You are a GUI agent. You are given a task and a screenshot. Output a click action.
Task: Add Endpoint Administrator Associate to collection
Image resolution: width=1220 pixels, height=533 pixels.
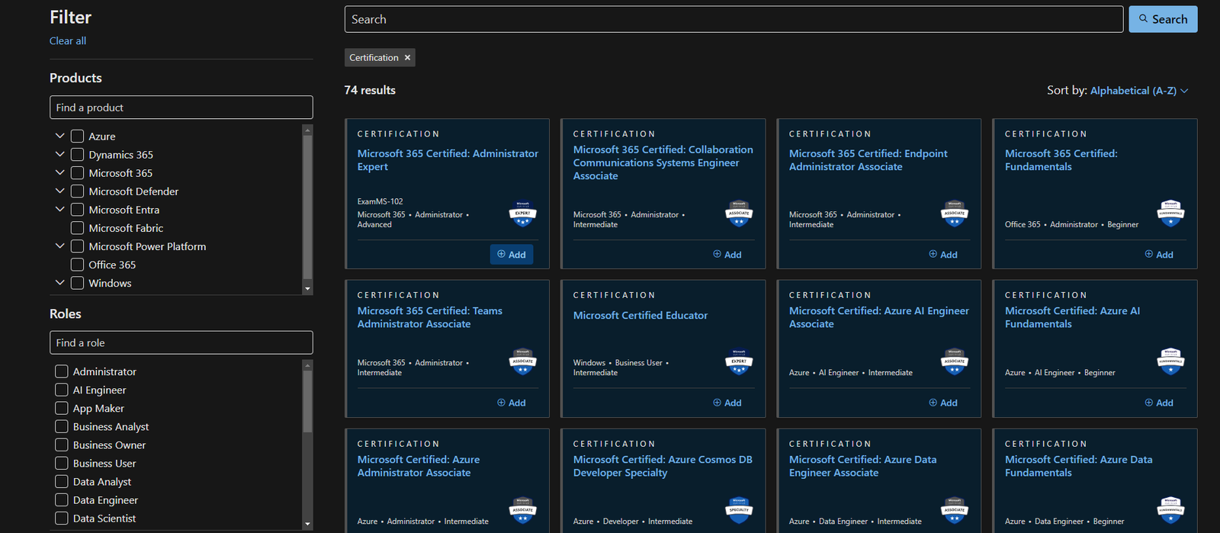(943, 255)
